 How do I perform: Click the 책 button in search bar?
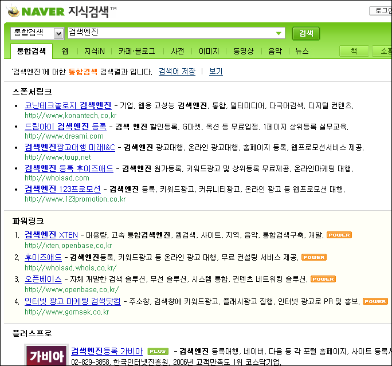pyautogui.click(x=354, y=51)
